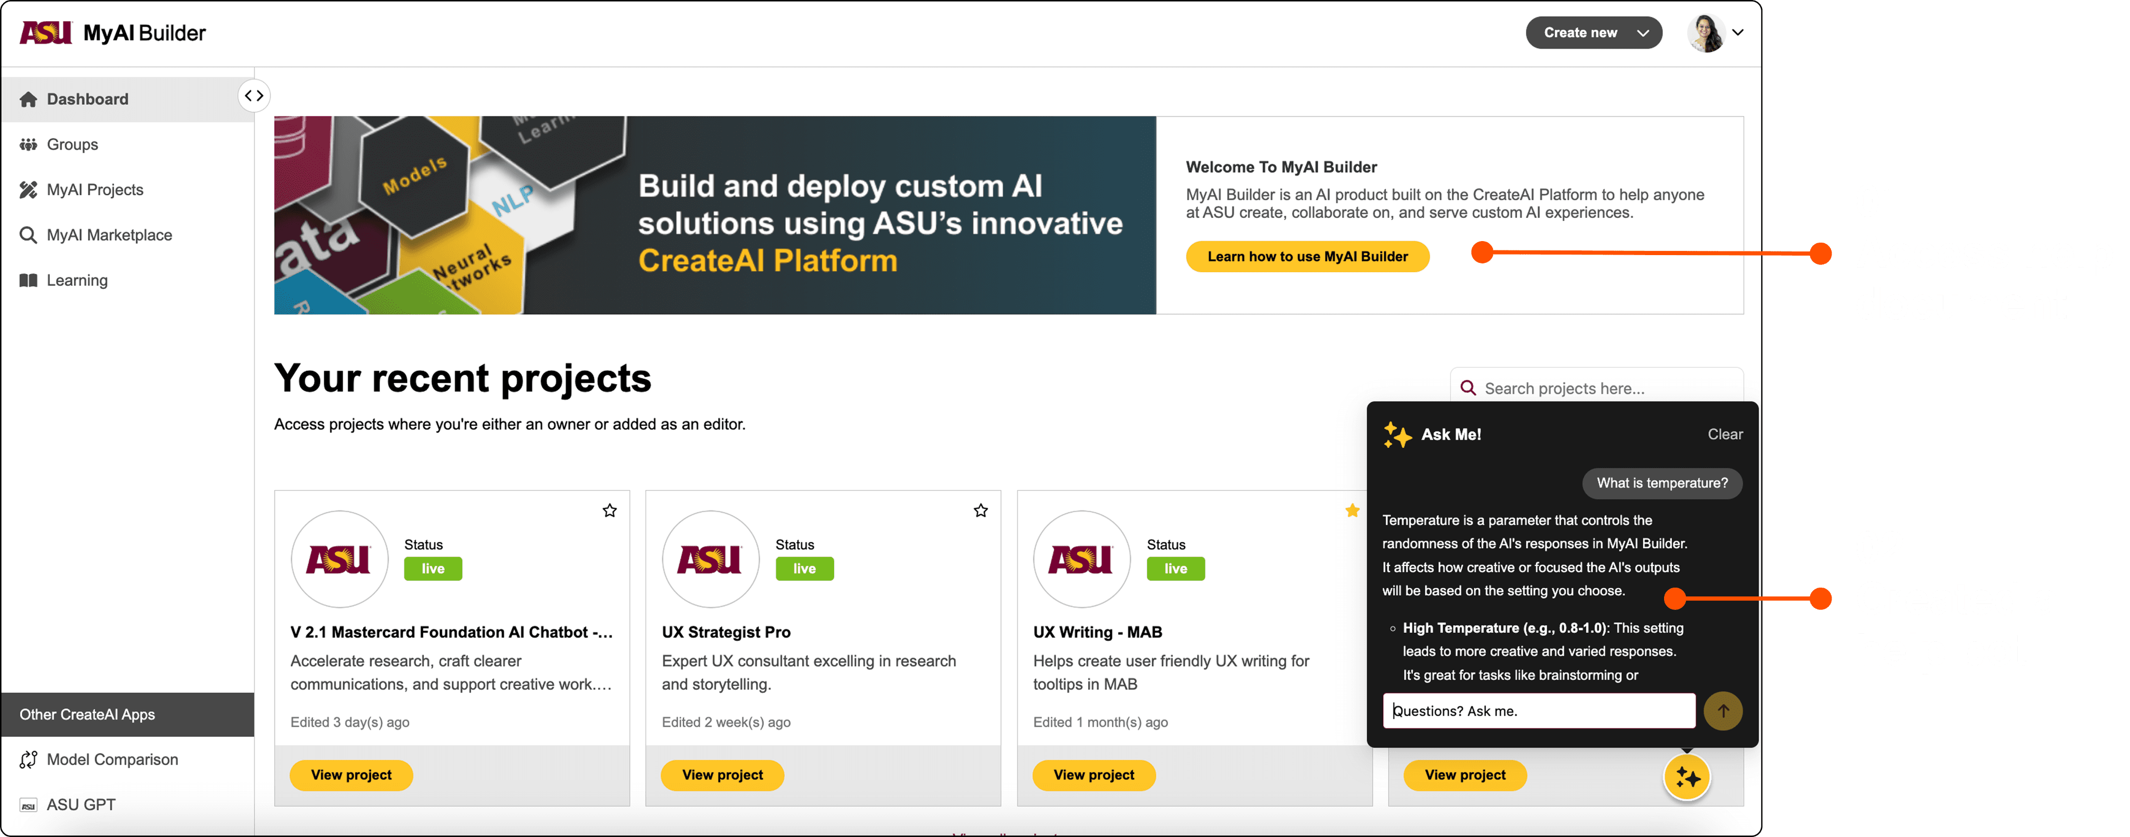Unstar the UX Writing - MAB project
This screenshot has width=2130, height=837.
pyautogui.click(x=1352, y=511)
